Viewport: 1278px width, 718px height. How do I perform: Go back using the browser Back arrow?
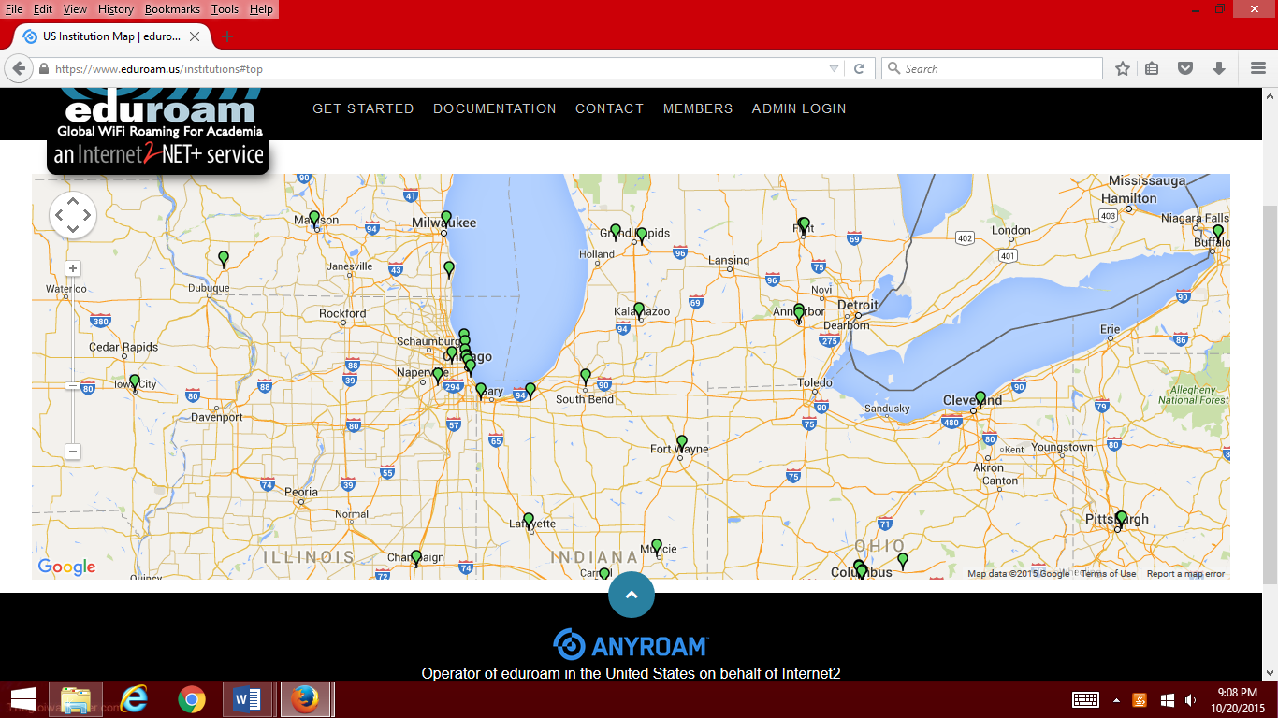coord(19,68)
